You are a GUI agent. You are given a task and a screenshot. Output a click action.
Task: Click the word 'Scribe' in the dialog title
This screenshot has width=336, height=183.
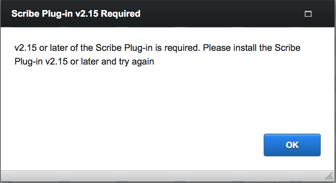[x=25, y=14]
